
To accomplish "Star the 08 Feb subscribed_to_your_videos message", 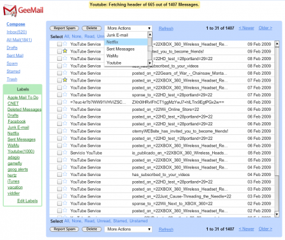I will pos(65,65).
